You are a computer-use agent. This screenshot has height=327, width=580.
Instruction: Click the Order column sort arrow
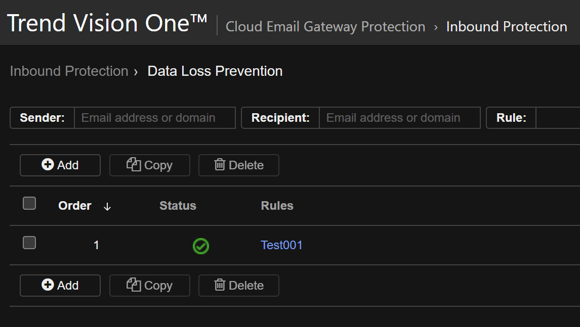[107, 207]
